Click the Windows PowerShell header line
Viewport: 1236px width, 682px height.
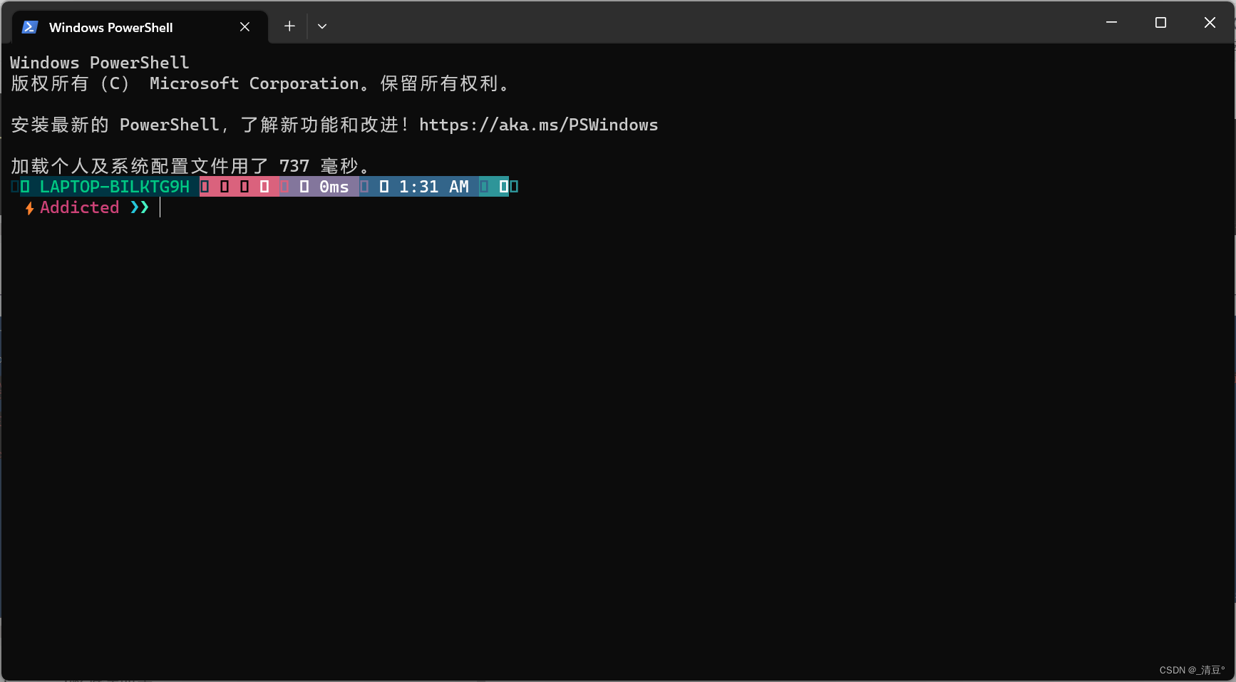(x=100, y=63)
